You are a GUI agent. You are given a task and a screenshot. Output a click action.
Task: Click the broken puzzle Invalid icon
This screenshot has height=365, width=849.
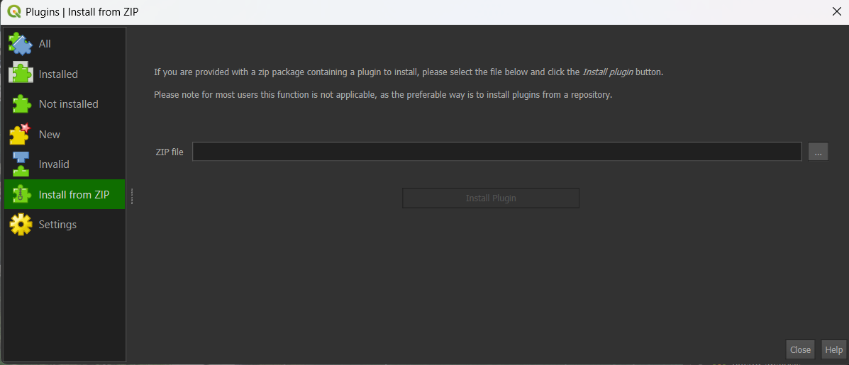[x=21, y=164]
